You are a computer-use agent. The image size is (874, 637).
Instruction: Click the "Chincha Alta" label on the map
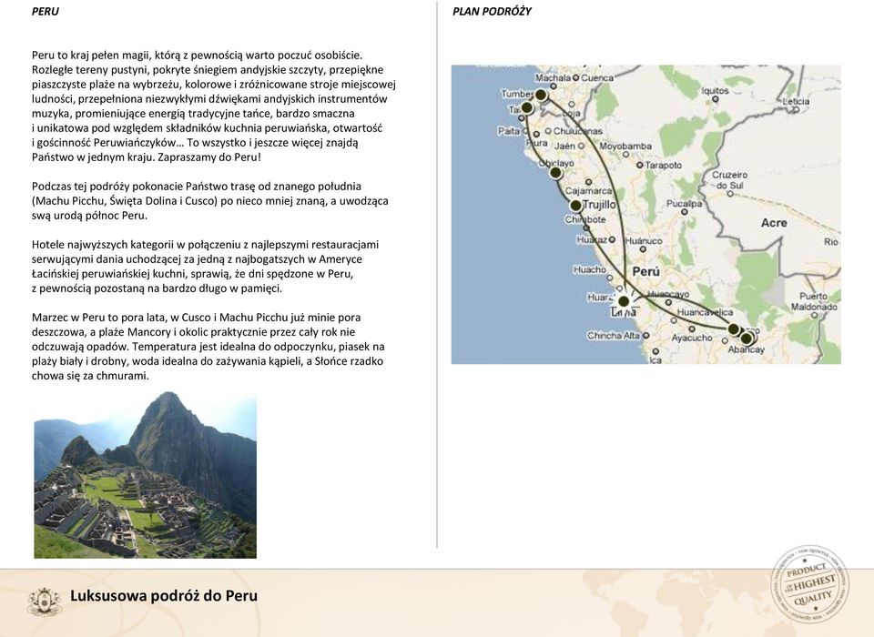tap(613, 336)
